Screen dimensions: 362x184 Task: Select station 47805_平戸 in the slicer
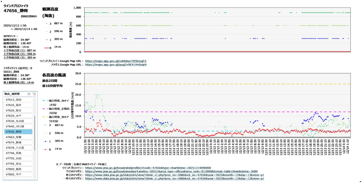pos(18,174)
